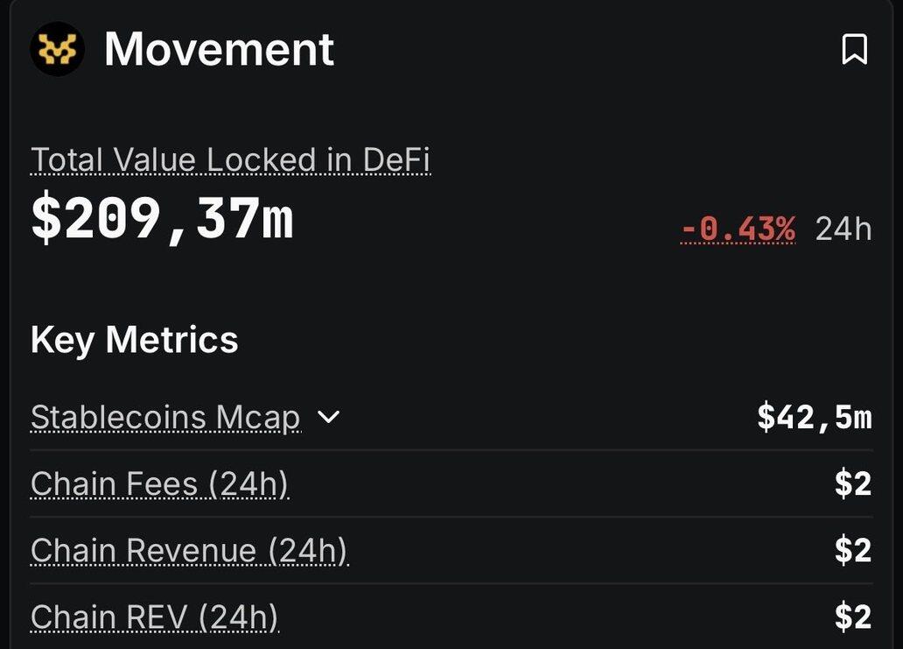Screen dimensions: 903x649
Task: Click the $42,5m stablecoins value
Action: (x=815, y=418)
